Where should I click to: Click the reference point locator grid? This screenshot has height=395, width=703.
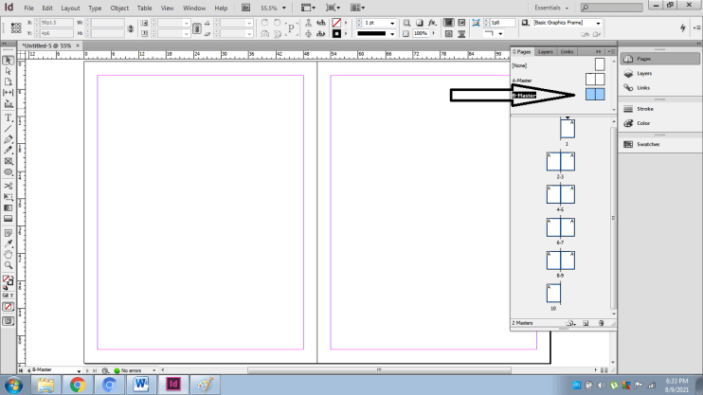[x=16, y=27]
